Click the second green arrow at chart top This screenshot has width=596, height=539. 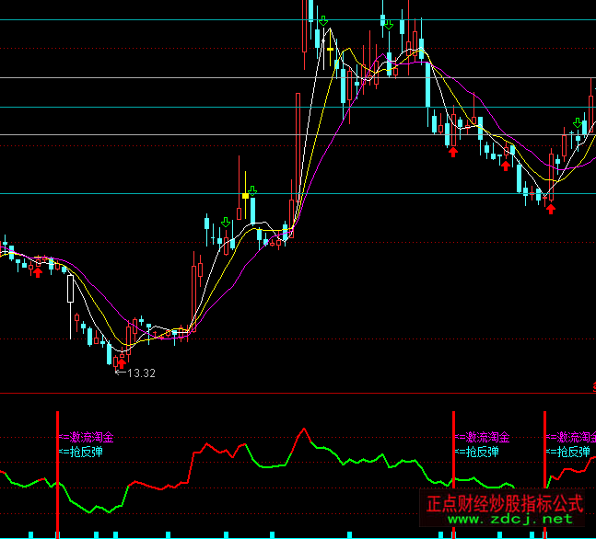[389, 23]
